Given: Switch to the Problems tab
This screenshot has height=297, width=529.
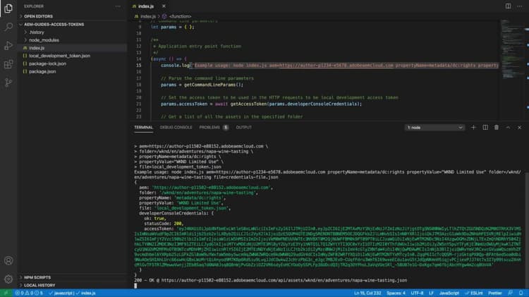Looking at the screenshot, I should (x=214, y=127).
